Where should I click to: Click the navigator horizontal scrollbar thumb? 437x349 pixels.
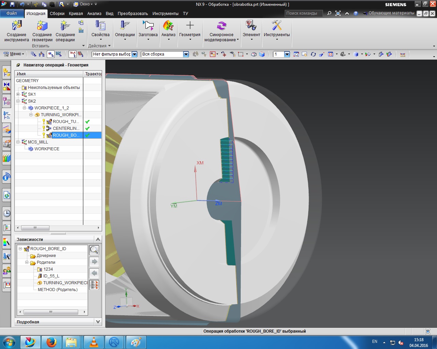click(35, 228)
